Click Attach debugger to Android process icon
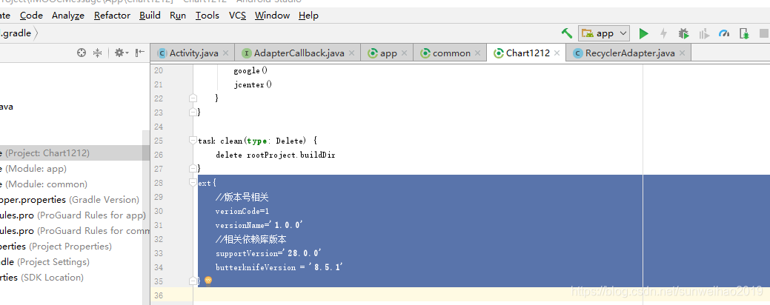770x305 pixels. pos(745,33)
